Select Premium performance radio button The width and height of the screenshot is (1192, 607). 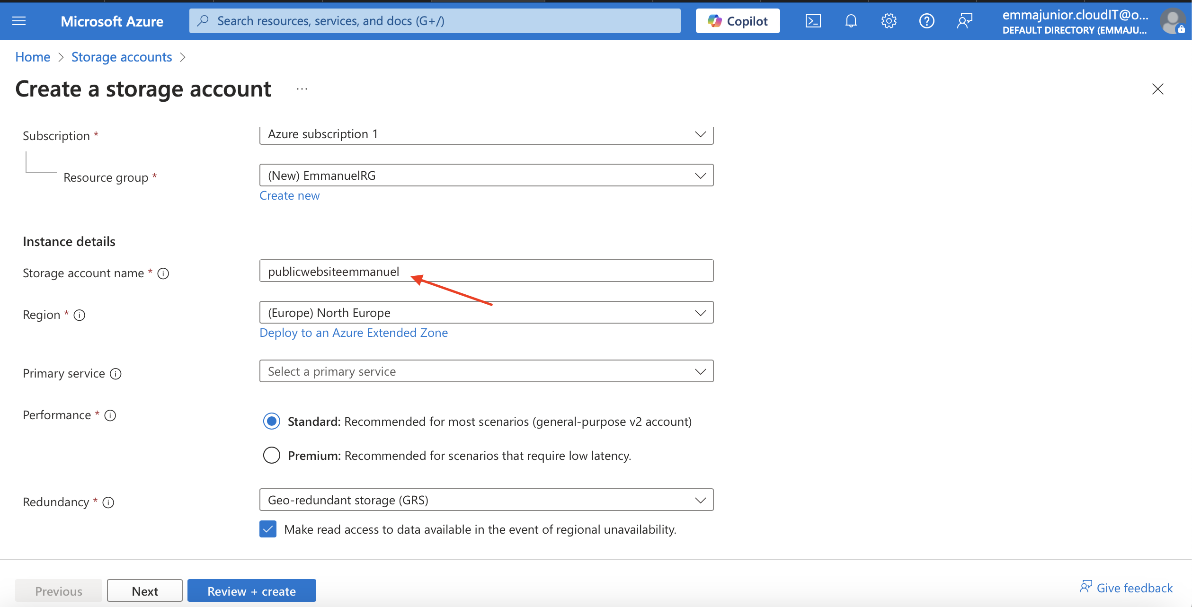click(272, 455)
